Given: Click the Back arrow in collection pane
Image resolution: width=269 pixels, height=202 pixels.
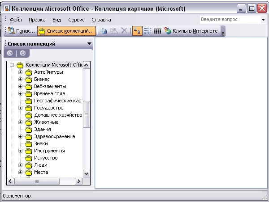Looking at the screenshot, I should 10,53.
